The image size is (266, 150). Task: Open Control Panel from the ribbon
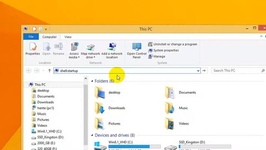coord(137,51)
